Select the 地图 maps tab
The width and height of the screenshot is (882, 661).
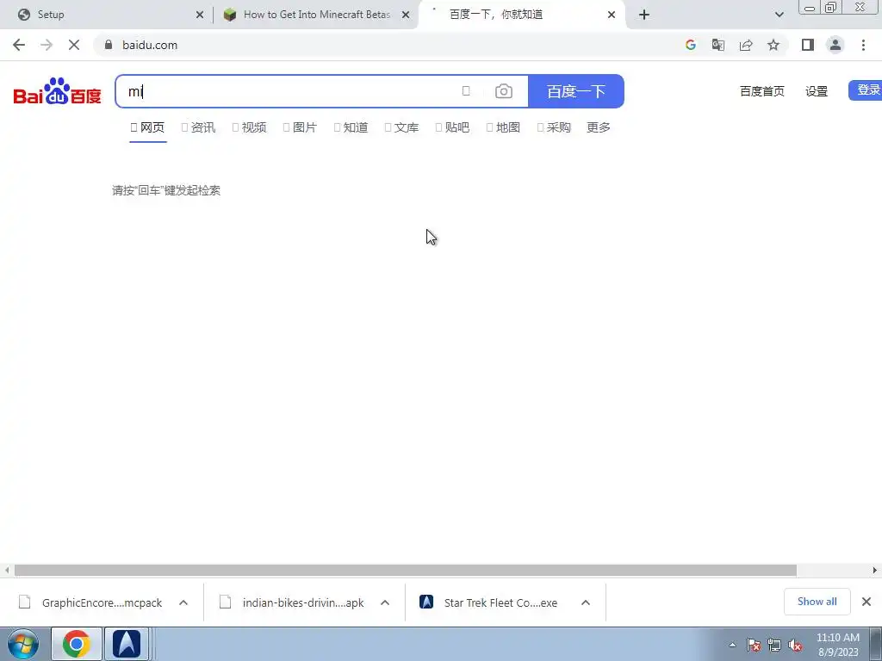(x=503, y=127)
